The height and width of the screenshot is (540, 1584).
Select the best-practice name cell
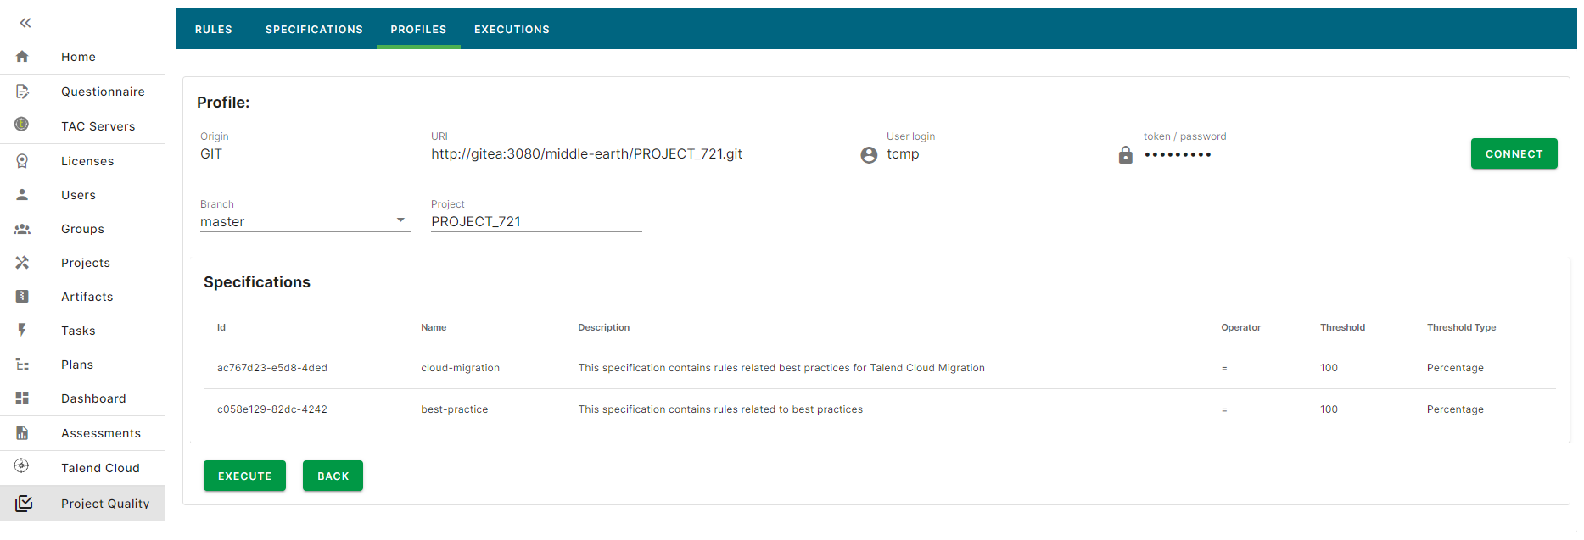click(x=455, y=409)
